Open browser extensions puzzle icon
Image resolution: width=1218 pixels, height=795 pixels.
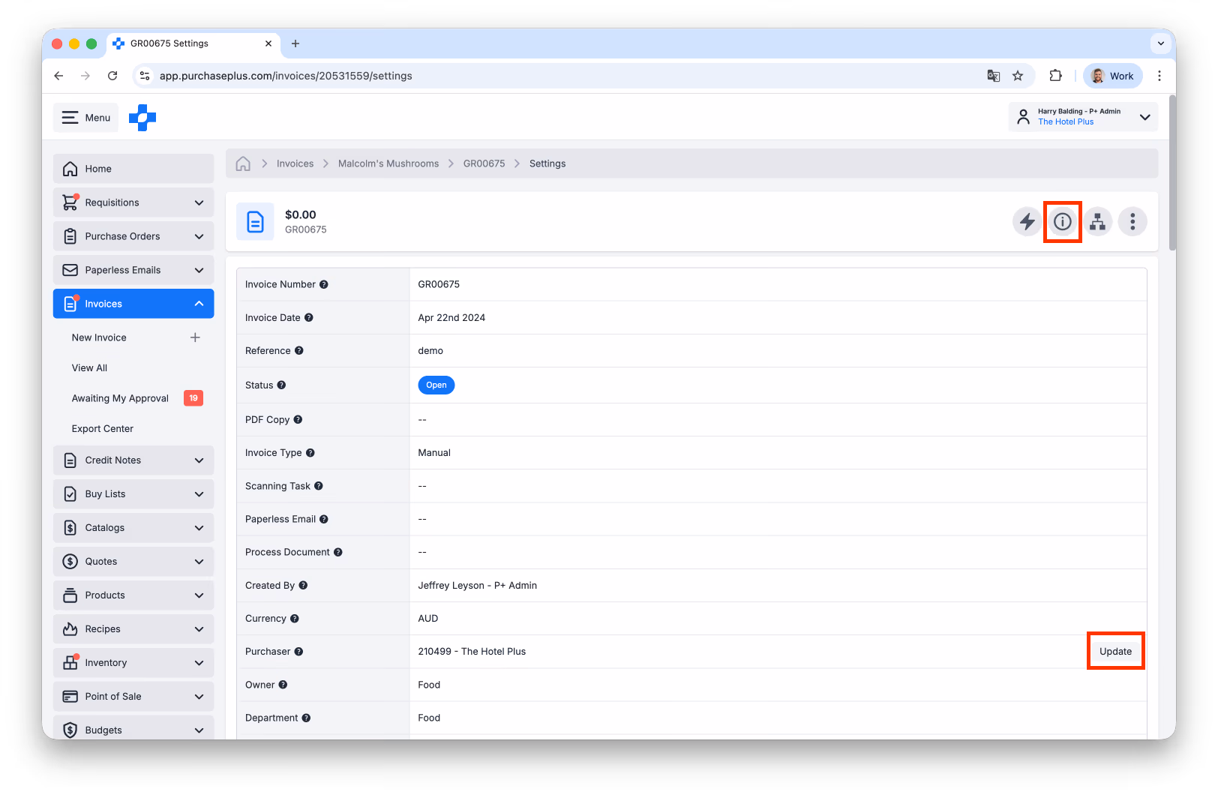point(1056,76)
